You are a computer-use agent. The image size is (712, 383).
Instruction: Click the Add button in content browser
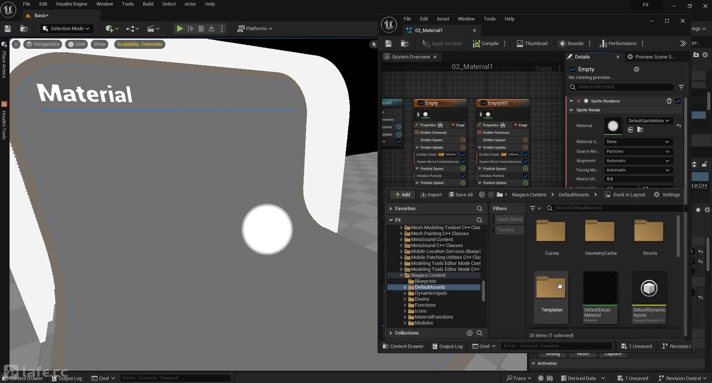click(x=402, y=195)
